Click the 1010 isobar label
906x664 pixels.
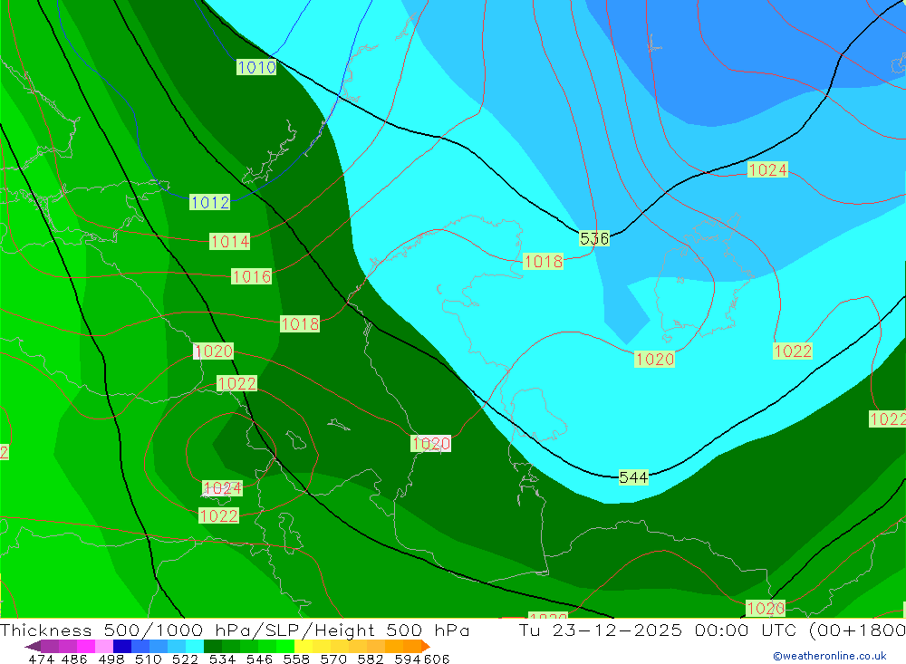coord(256,67)
